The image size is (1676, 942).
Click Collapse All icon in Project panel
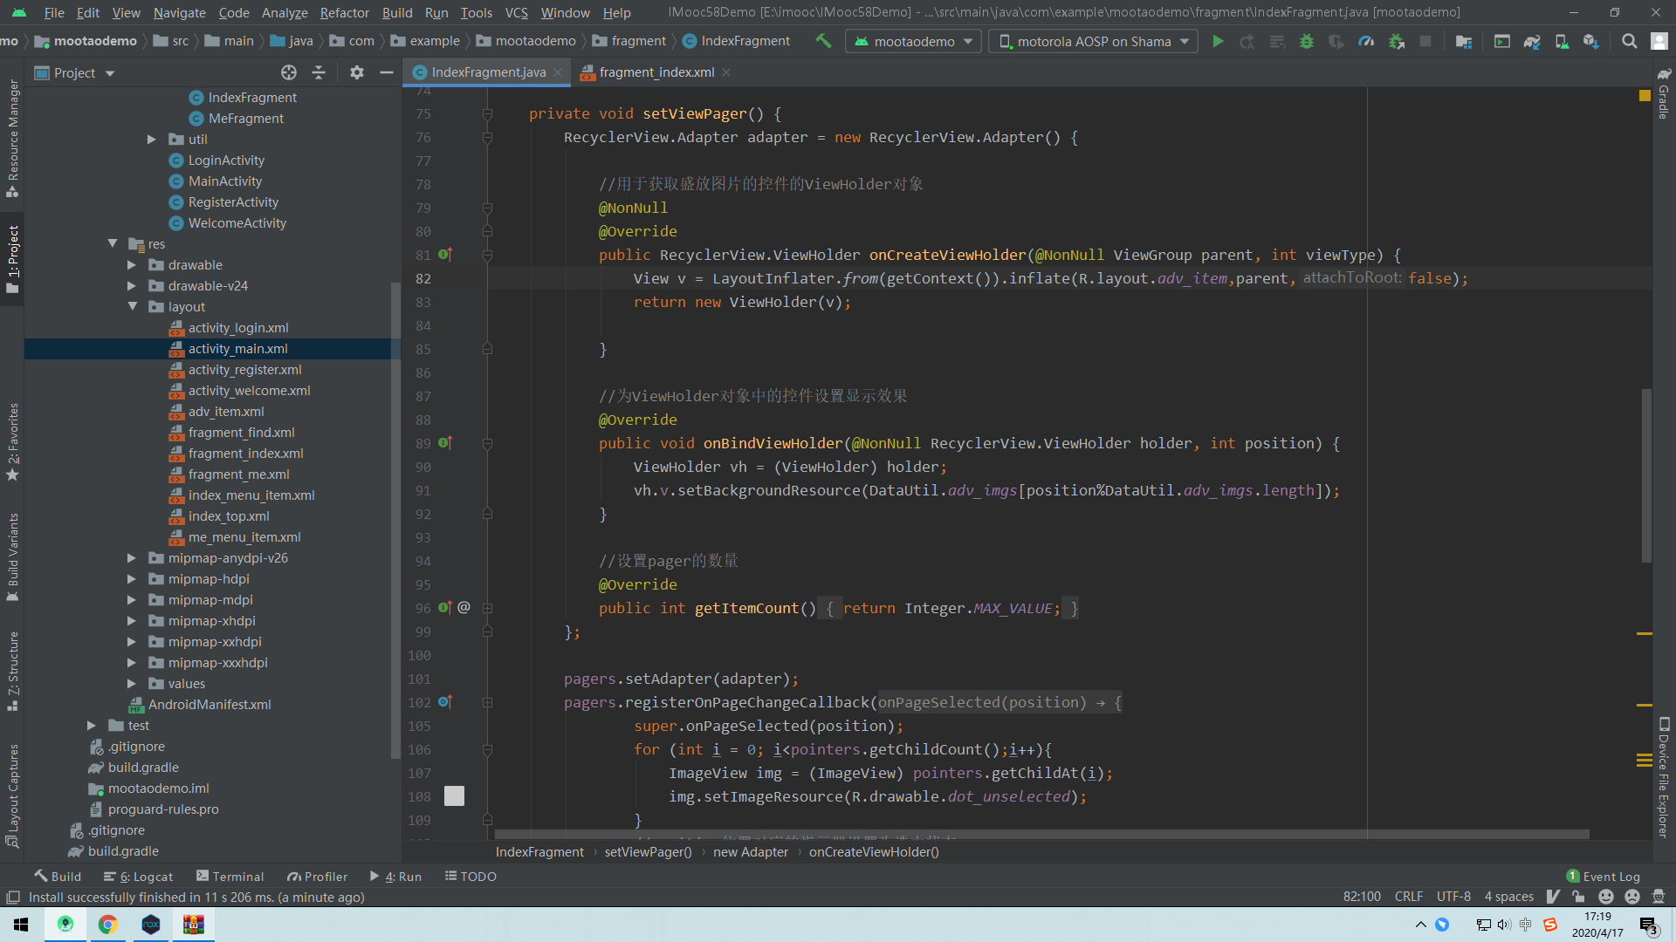point(319,72)
